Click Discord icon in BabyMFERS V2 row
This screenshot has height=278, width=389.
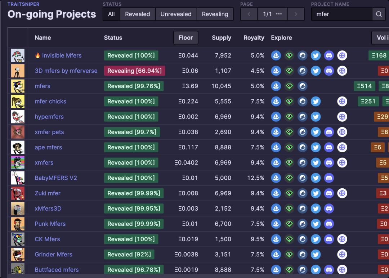[329, 178]
